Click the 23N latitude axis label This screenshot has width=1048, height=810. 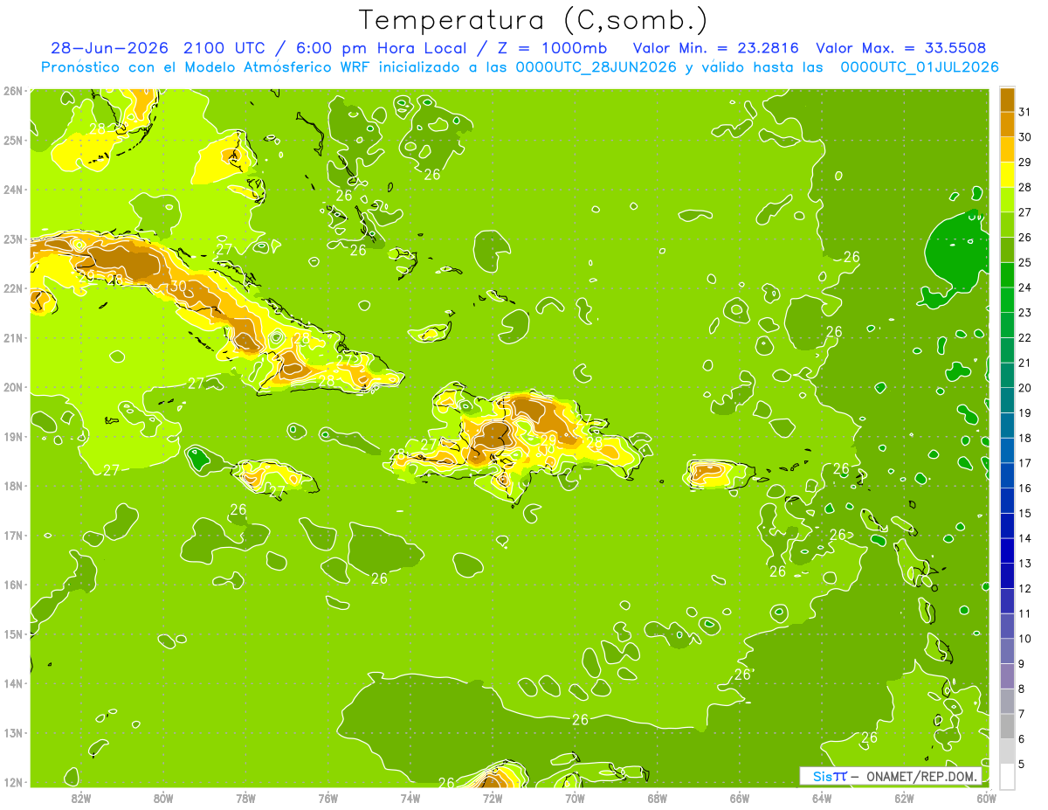tap(12, 239)
